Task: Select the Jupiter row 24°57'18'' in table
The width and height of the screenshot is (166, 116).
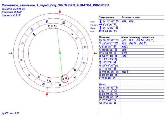Action: tap(108, 56)
